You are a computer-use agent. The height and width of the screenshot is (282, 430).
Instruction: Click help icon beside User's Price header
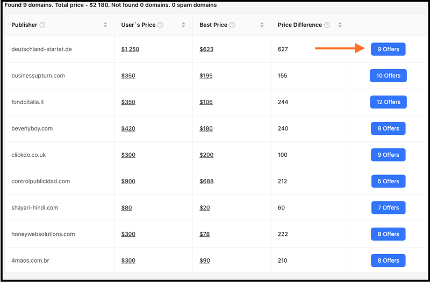pos(160,25)
